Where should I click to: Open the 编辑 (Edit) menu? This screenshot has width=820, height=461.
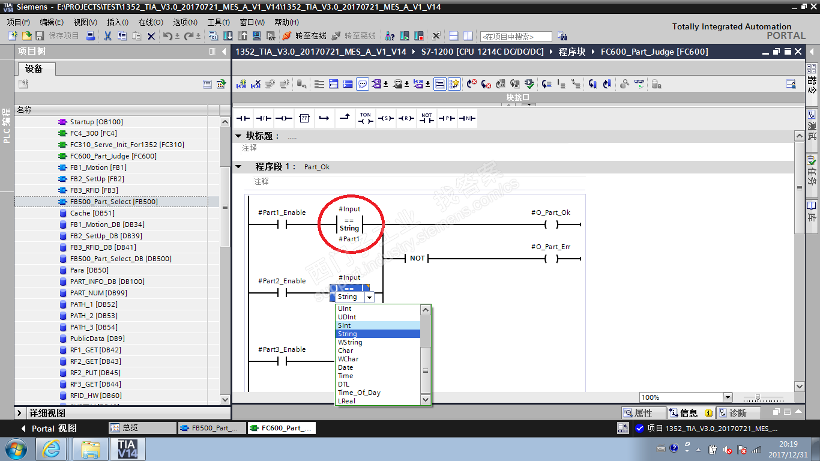pos(52,22)
